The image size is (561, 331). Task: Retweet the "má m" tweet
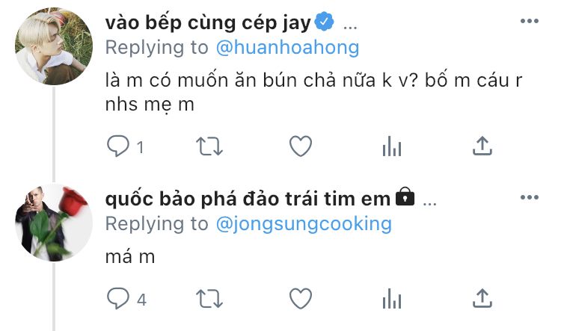click(209, 299)
